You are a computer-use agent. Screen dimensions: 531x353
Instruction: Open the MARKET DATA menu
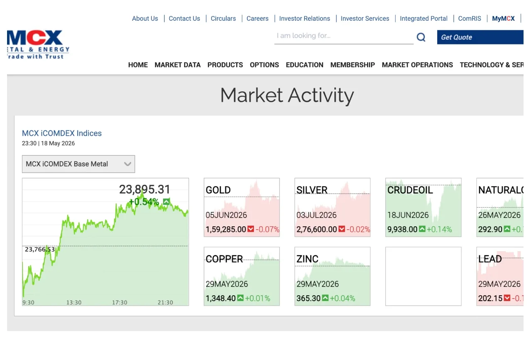(x=178, y=65)
